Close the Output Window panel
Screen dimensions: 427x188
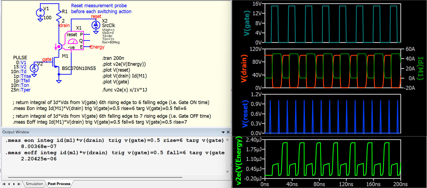(228, 132)
